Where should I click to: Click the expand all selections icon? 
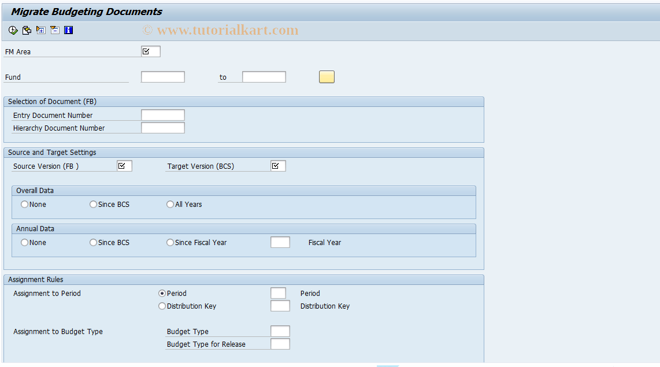[x=41, y=30]
